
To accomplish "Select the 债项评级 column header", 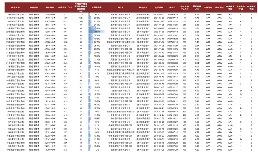I will pos(219,8).
